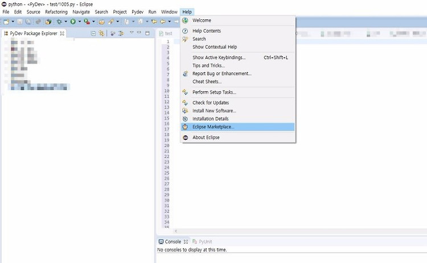Open the External Tools dropdown arrow
The height and width of the screenshot is (263, 427).
[93, 22]
